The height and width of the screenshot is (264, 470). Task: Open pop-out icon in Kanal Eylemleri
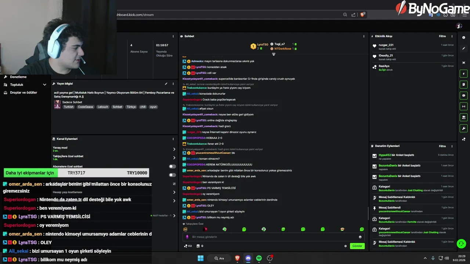pos(174,184)
